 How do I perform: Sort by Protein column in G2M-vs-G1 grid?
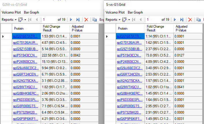click(x=27, y=29)
